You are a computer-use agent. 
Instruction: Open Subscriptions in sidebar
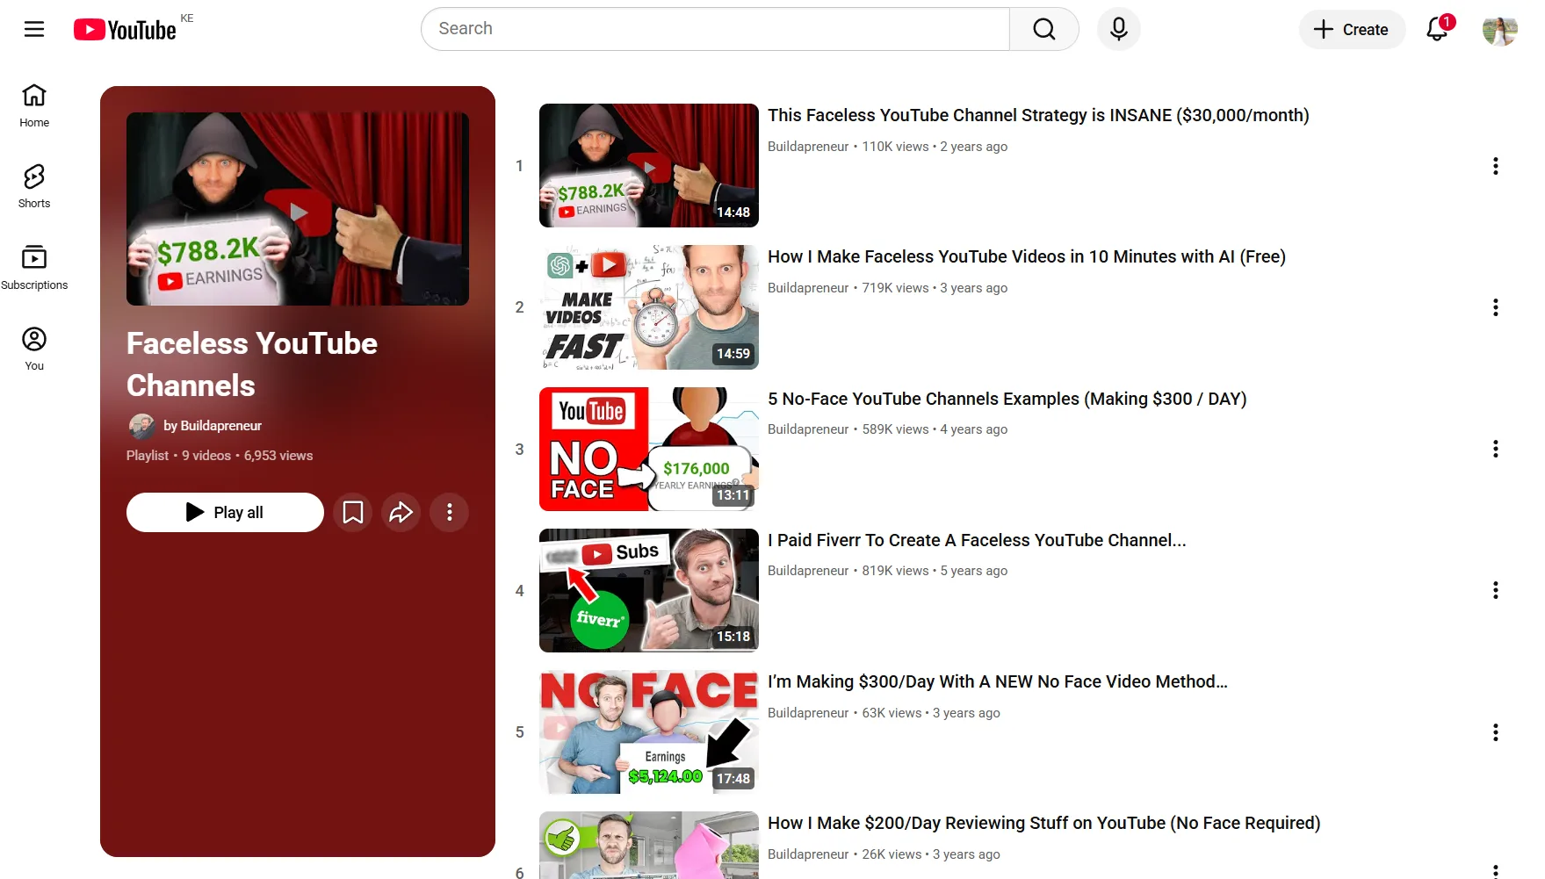tap(34, 268)
